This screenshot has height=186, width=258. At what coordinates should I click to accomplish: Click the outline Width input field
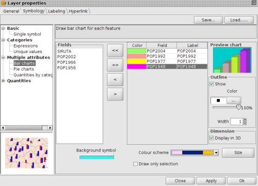point(237,122)
